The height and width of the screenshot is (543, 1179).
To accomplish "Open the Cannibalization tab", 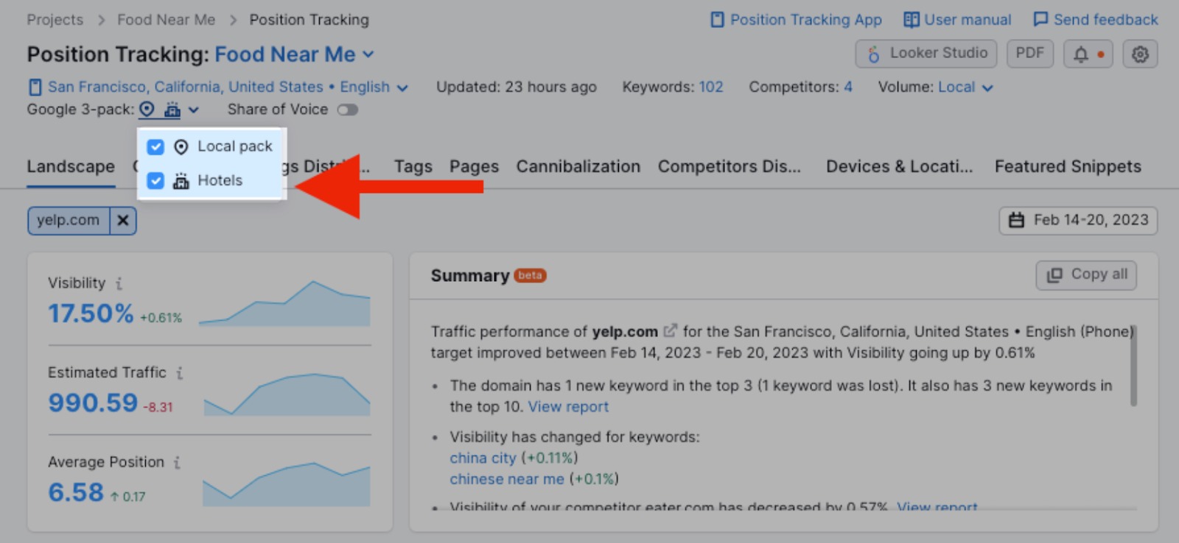I will click(578, 166).
